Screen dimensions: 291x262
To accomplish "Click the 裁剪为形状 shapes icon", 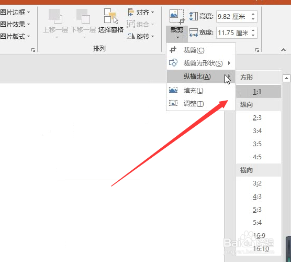I will coord(173,63).
